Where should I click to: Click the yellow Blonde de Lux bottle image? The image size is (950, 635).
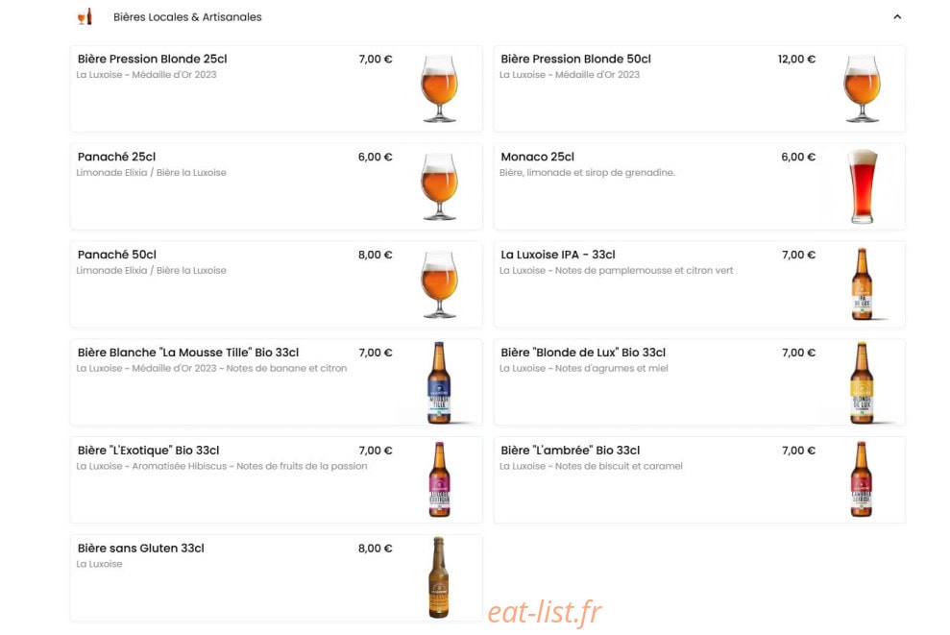click(x=863, y=381)
